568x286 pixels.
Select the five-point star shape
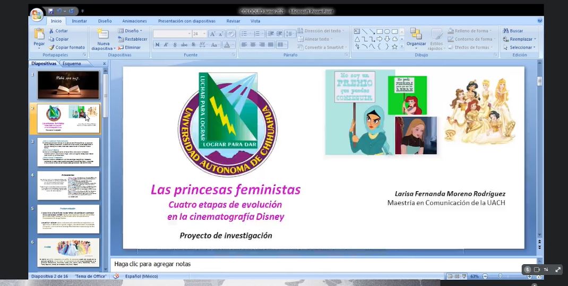[x=394, y=47]
